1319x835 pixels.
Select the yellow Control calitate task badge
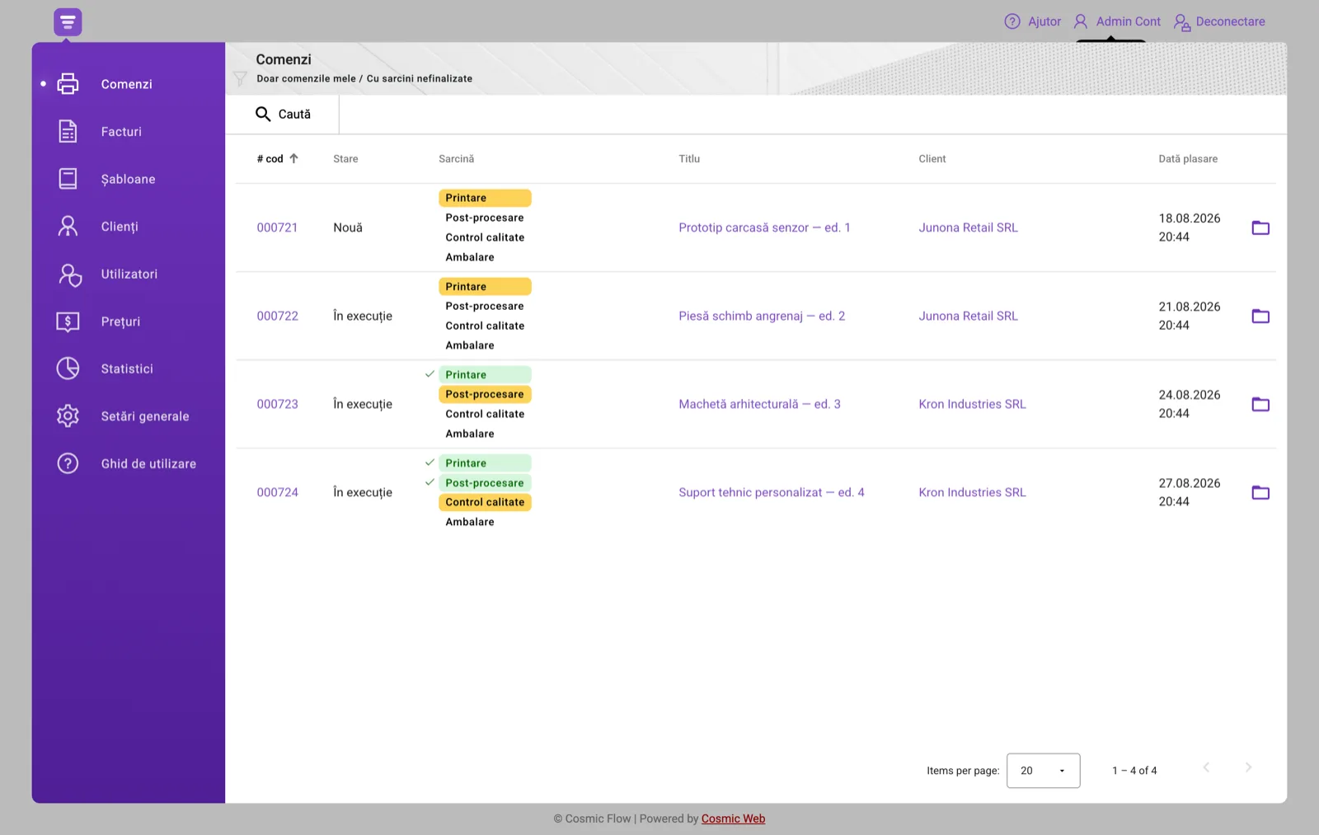click(x=485, y=502)
